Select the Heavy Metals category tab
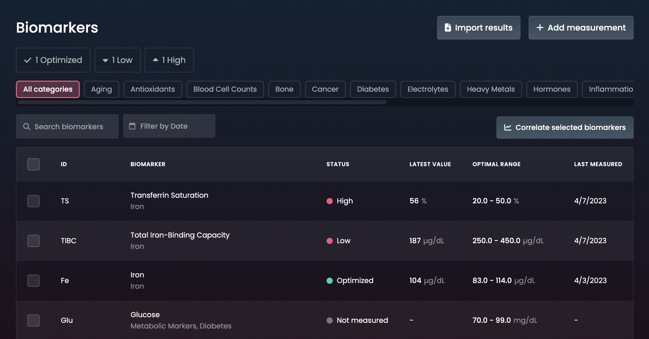This screenshot has height=339, width=649. click(491, 89)
